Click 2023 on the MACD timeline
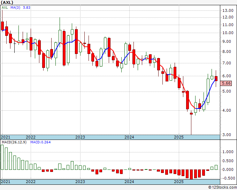 click(80, 182)
